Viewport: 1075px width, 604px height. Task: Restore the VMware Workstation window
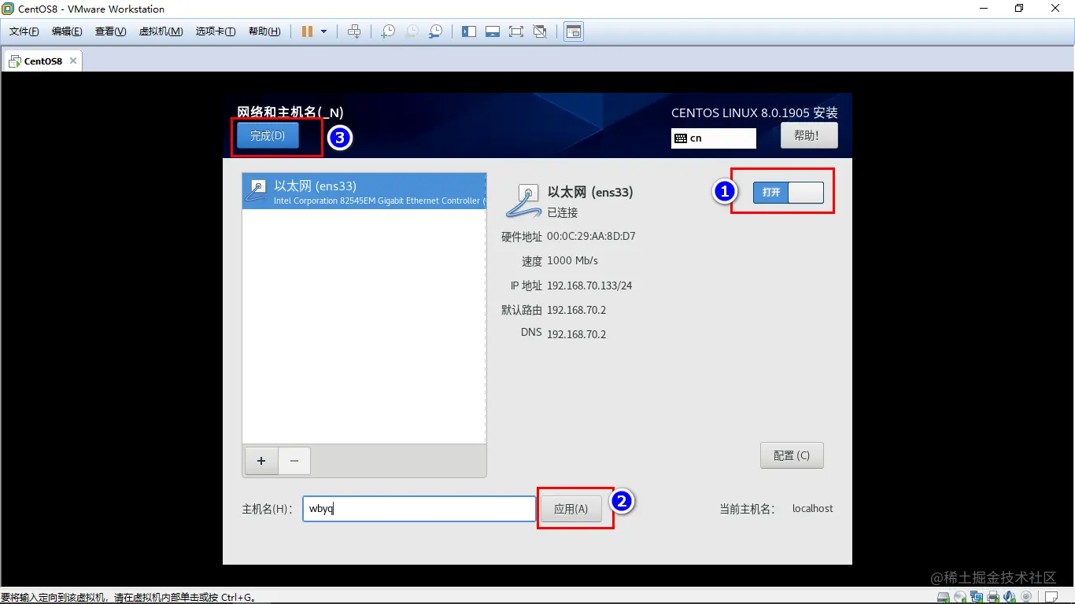coord(1019,9)
